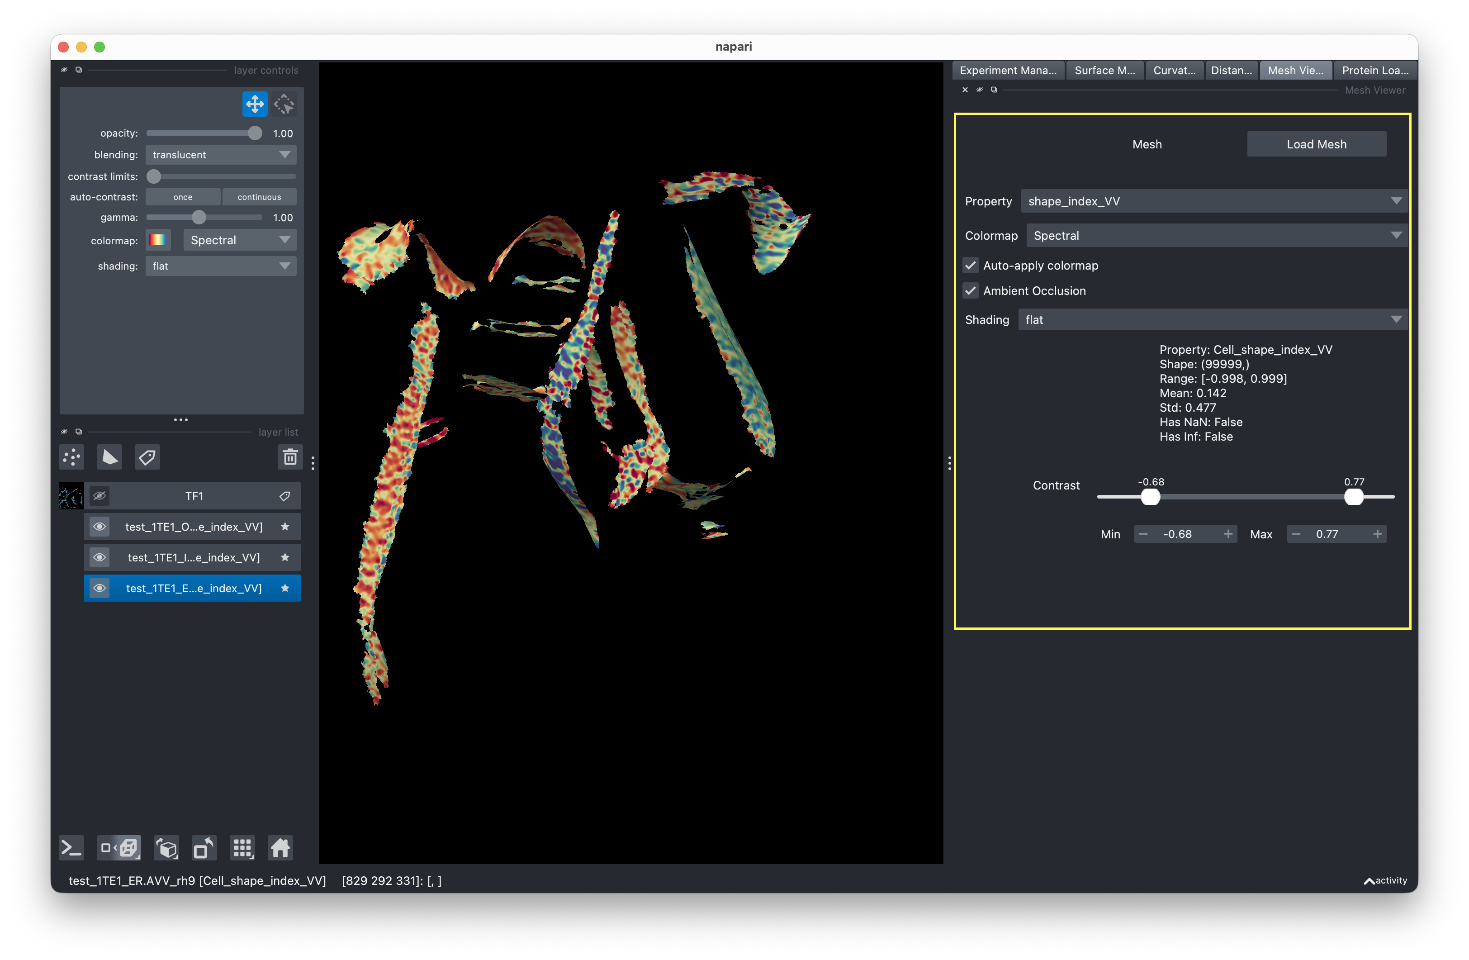The image size is (1469, 960).
Task: Click the star icon on test_1TE1_O layer
Action: [284, 527]
